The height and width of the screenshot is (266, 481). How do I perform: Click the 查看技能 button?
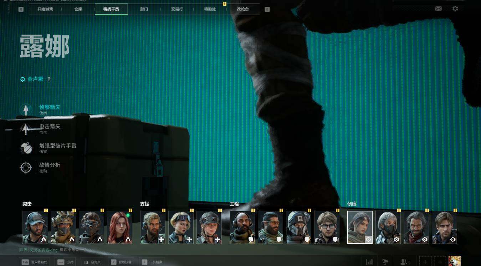(122, 262)
